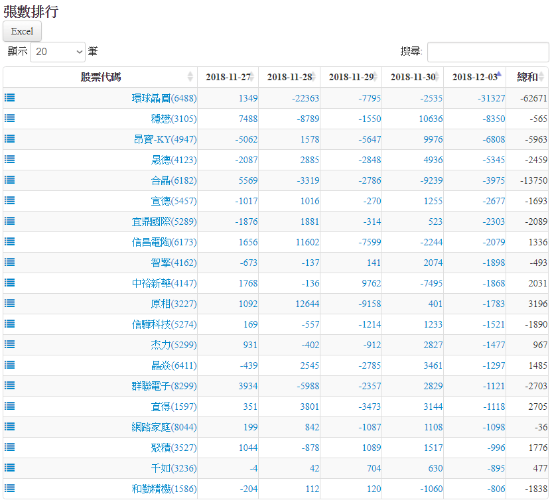Viewport: 552px width, 502px height.
Task: Click the list icon beside 合晶(6182)
Action: pos(10,180)
